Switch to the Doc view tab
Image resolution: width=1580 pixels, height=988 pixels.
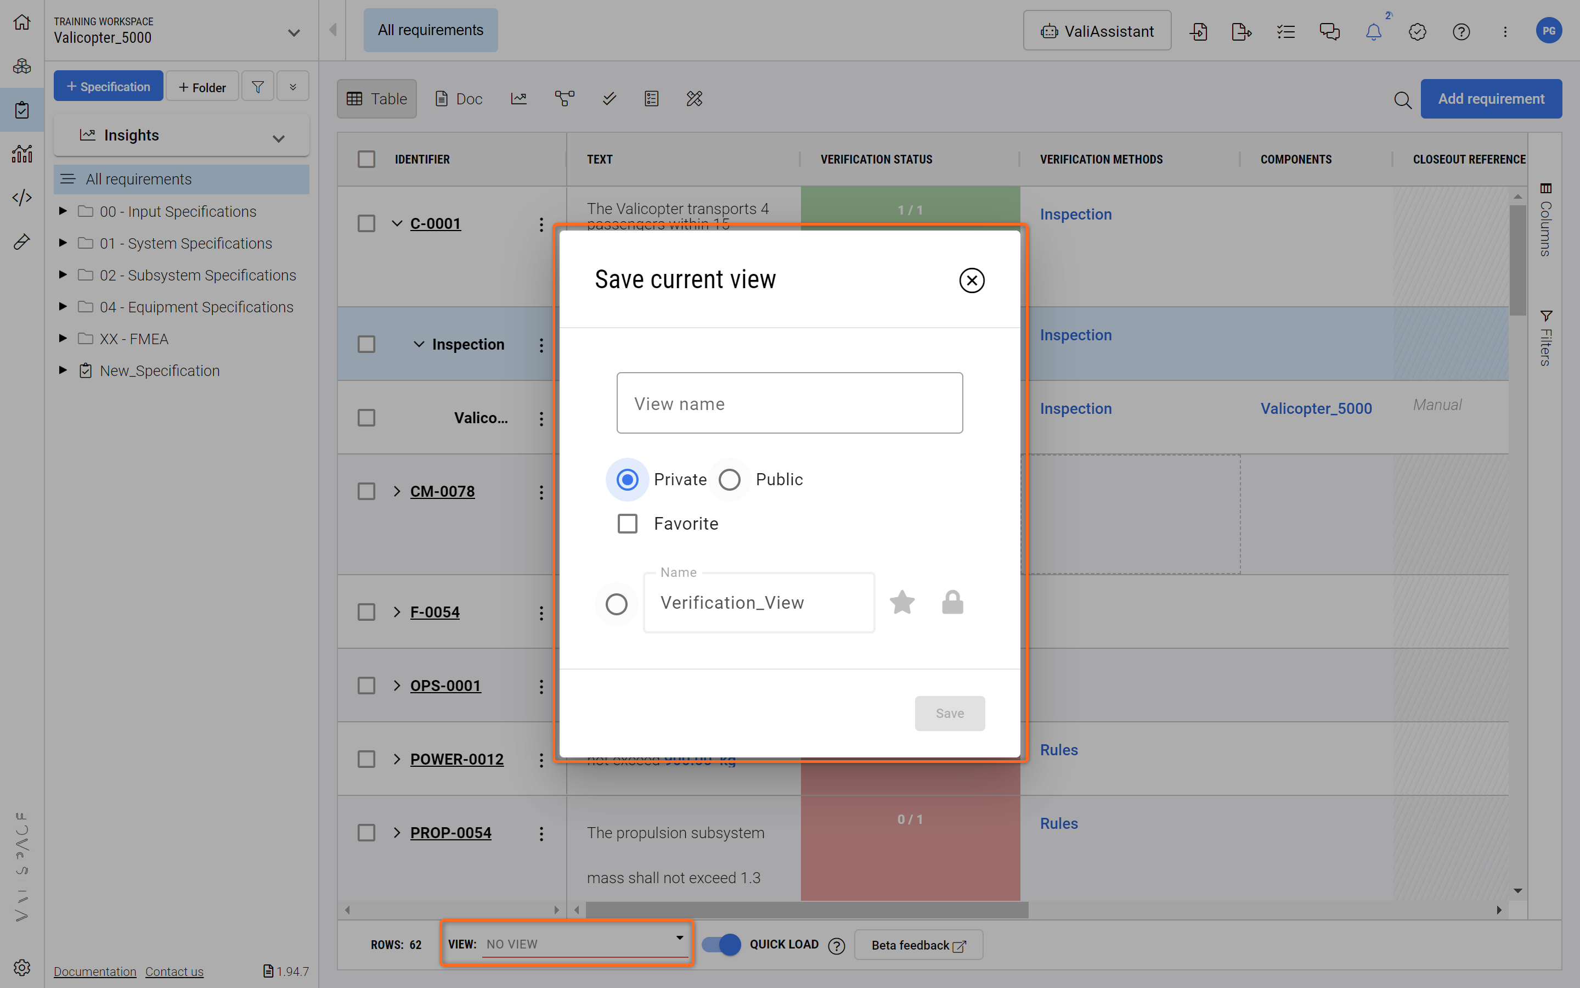(x=459, y=99)
